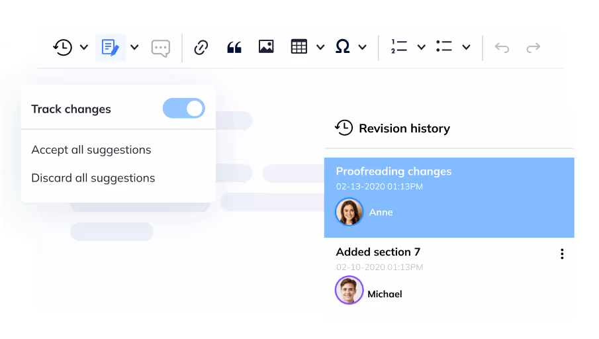Open special characters with the Omega icon
599x339 pixels.
342,47
